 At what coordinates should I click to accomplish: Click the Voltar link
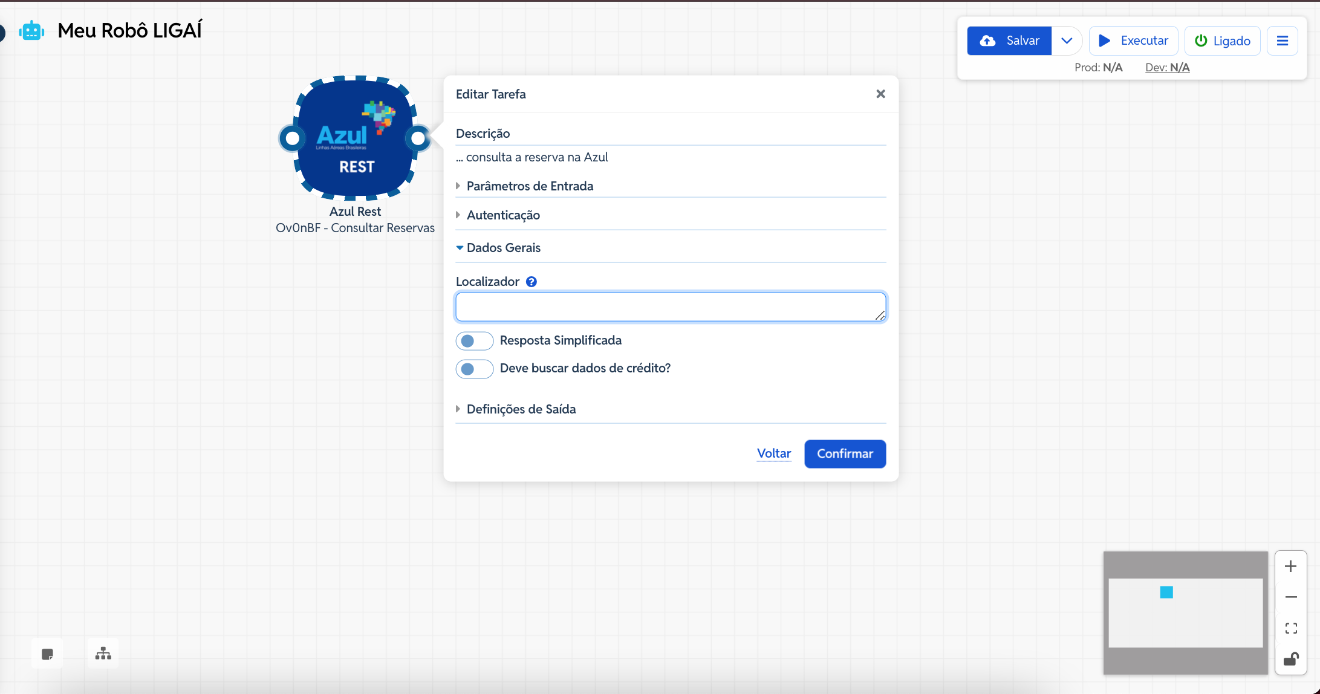773,453
